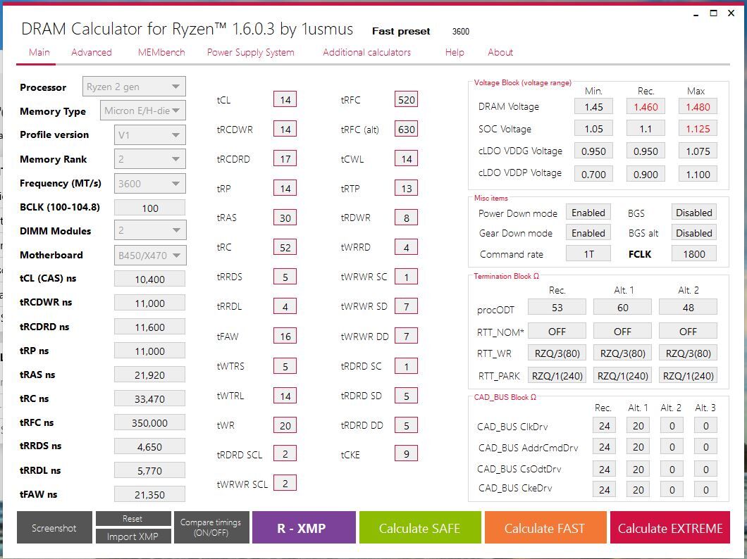Click the BCLK input field
Image resolution: width=747 pixels, height=559 pixels.
point(149,208)
